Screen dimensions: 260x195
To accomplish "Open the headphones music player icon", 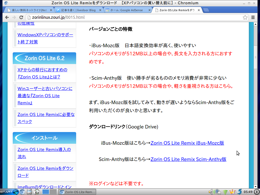I will point(37,192).
